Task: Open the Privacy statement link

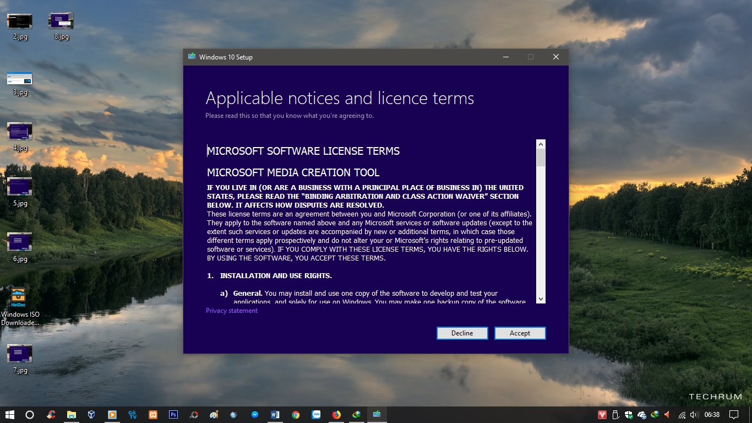Action: 231,311
